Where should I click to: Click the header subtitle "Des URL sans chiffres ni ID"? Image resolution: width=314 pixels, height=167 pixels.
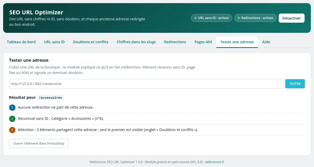77,22
